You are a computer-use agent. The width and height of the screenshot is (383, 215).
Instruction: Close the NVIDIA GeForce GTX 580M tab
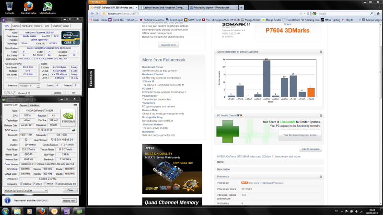(x=137, y=8)
